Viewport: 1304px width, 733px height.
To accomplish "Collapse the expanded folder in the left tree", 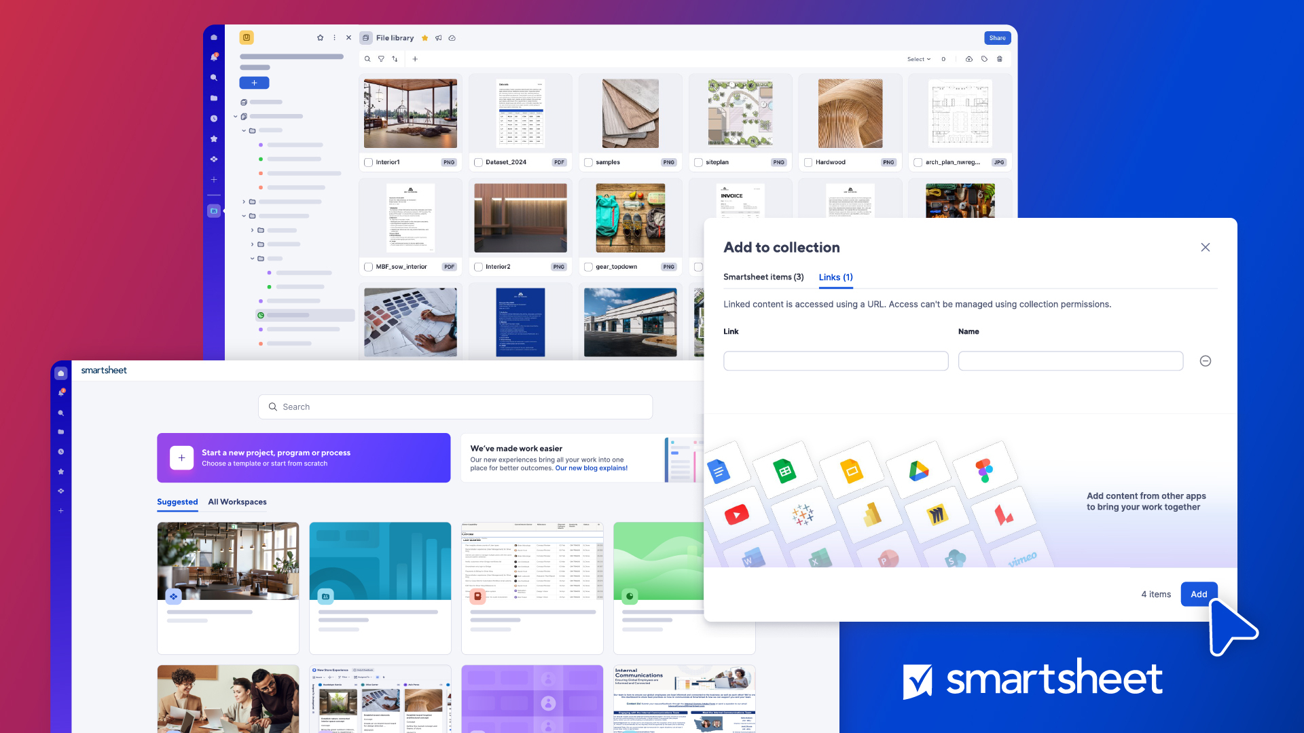I will click(243, 216).
